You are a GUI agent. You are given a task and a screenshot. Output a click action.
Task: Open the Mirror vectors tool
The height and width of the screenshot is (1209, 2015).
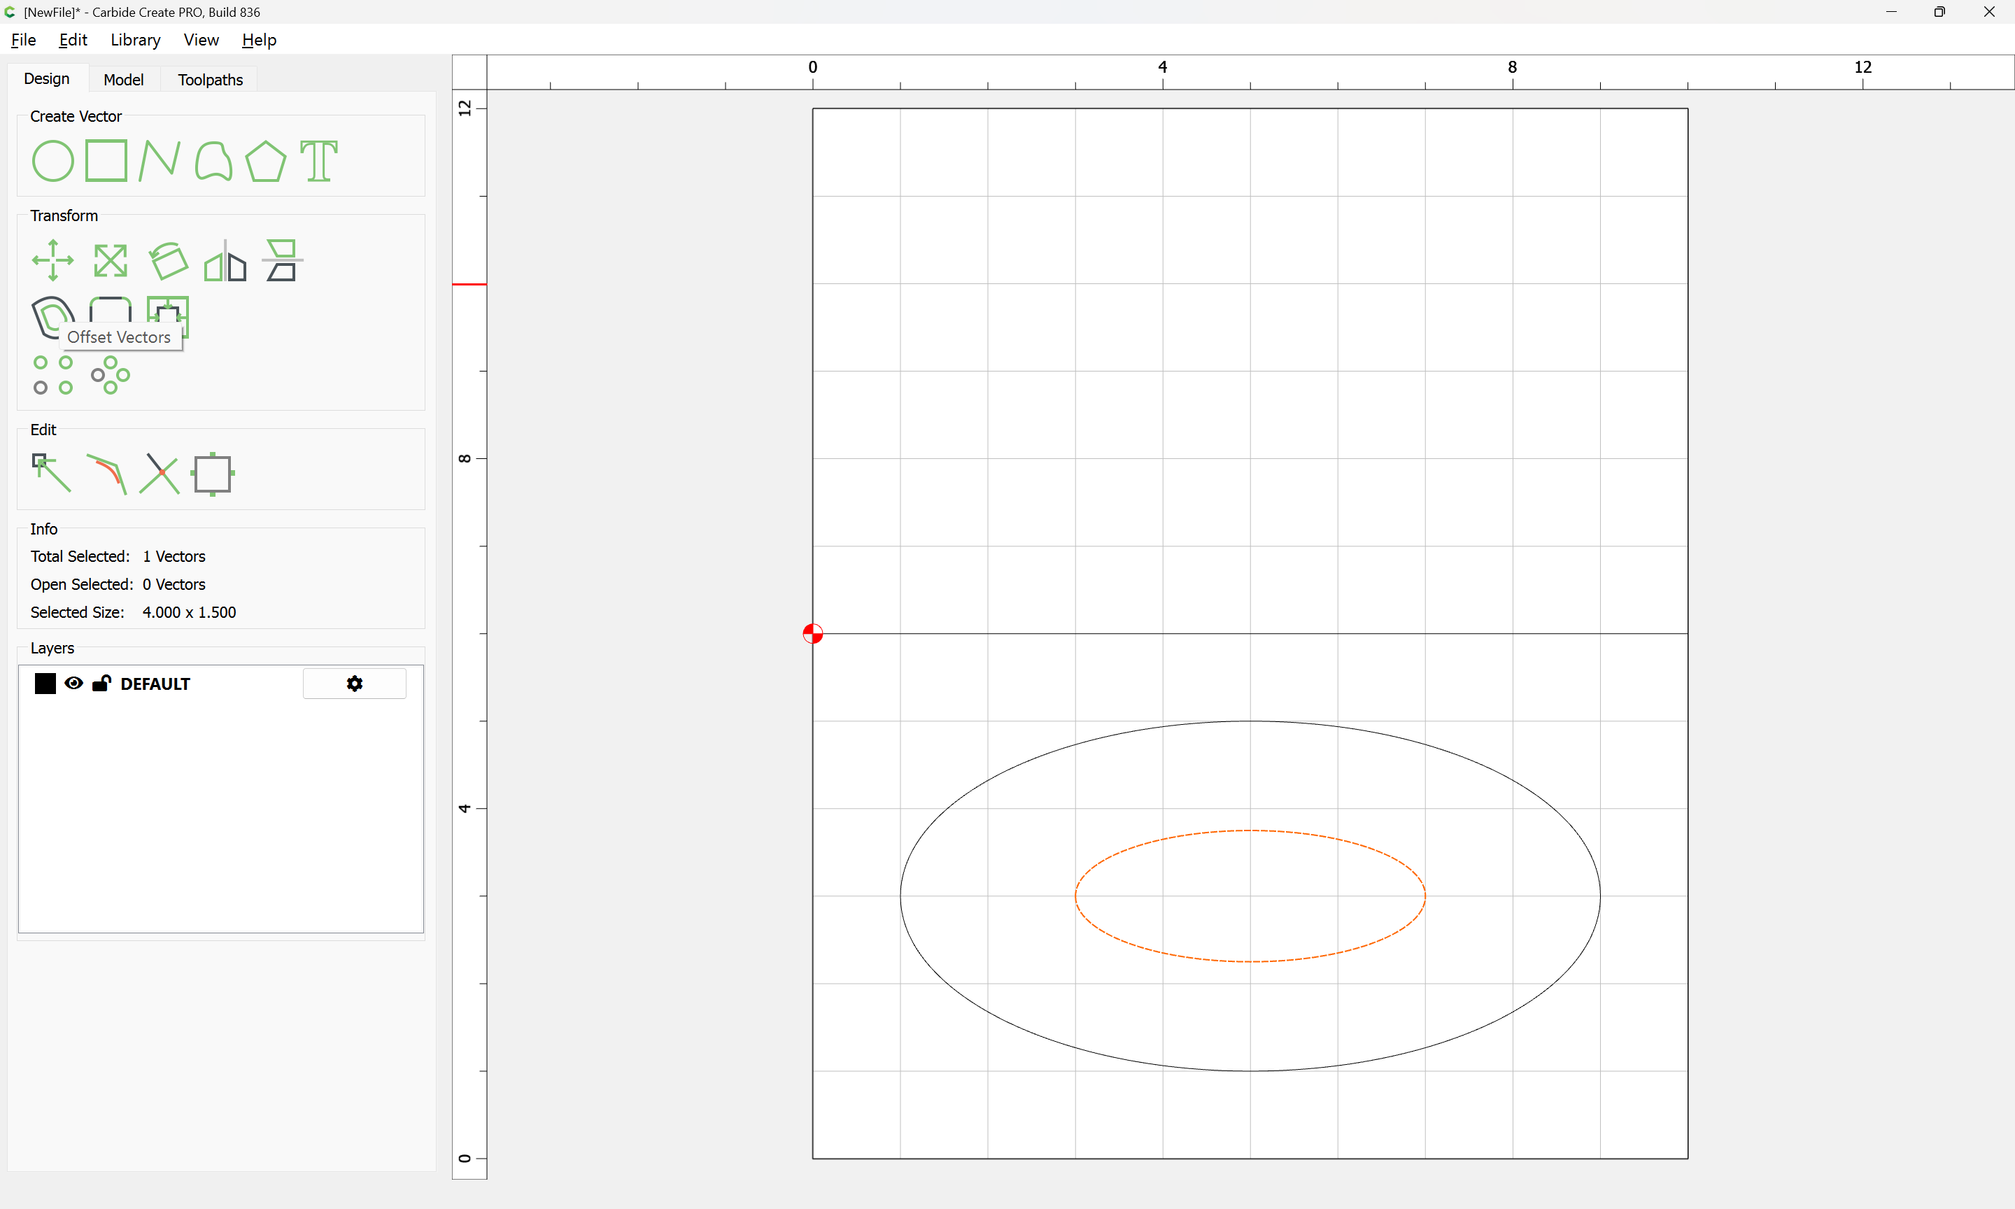(x=225, y=261)
